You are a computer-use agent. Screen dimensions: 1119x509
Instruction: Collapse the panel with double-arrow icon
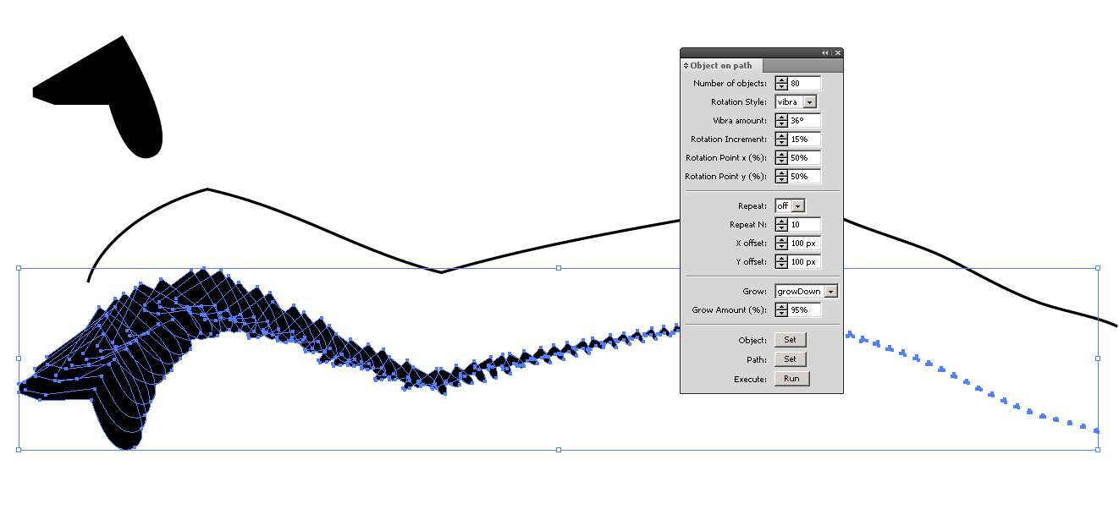pos(824,53)
